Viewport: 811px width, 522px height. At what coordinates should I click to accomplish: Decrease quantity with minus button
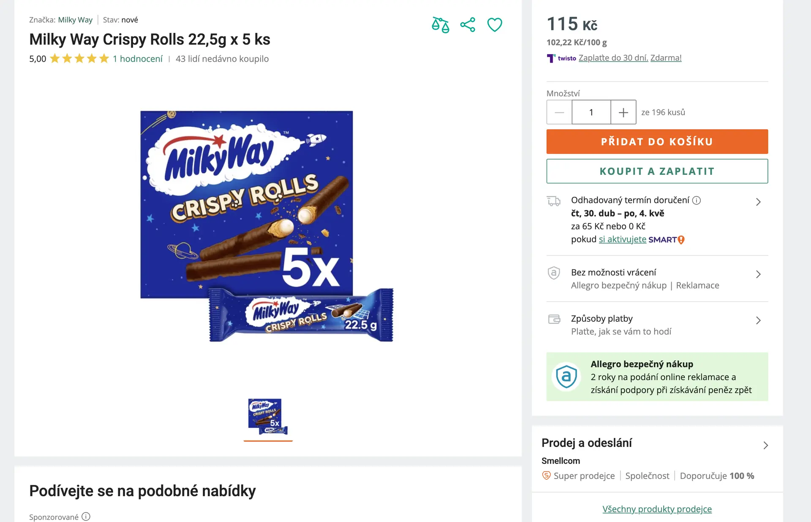559,112
